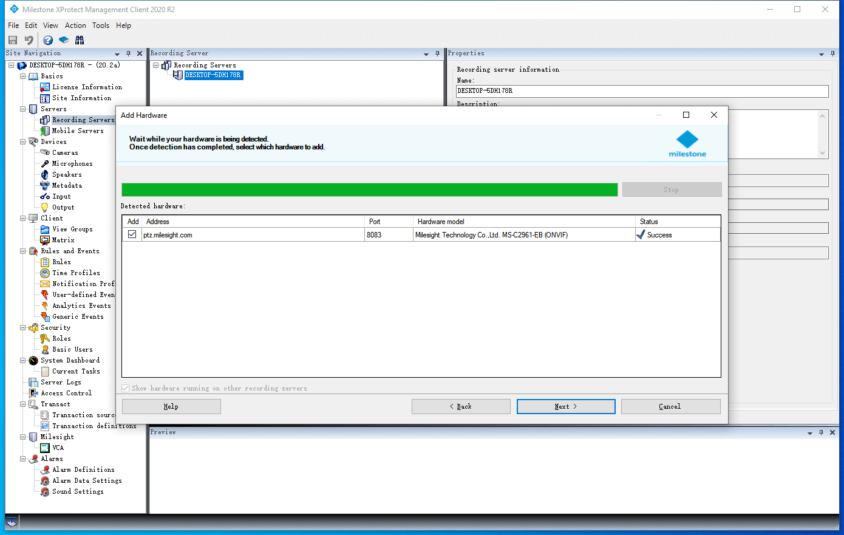Click the Stop detection button
This screenshot has height=535, width=844.
click(672, 189)
